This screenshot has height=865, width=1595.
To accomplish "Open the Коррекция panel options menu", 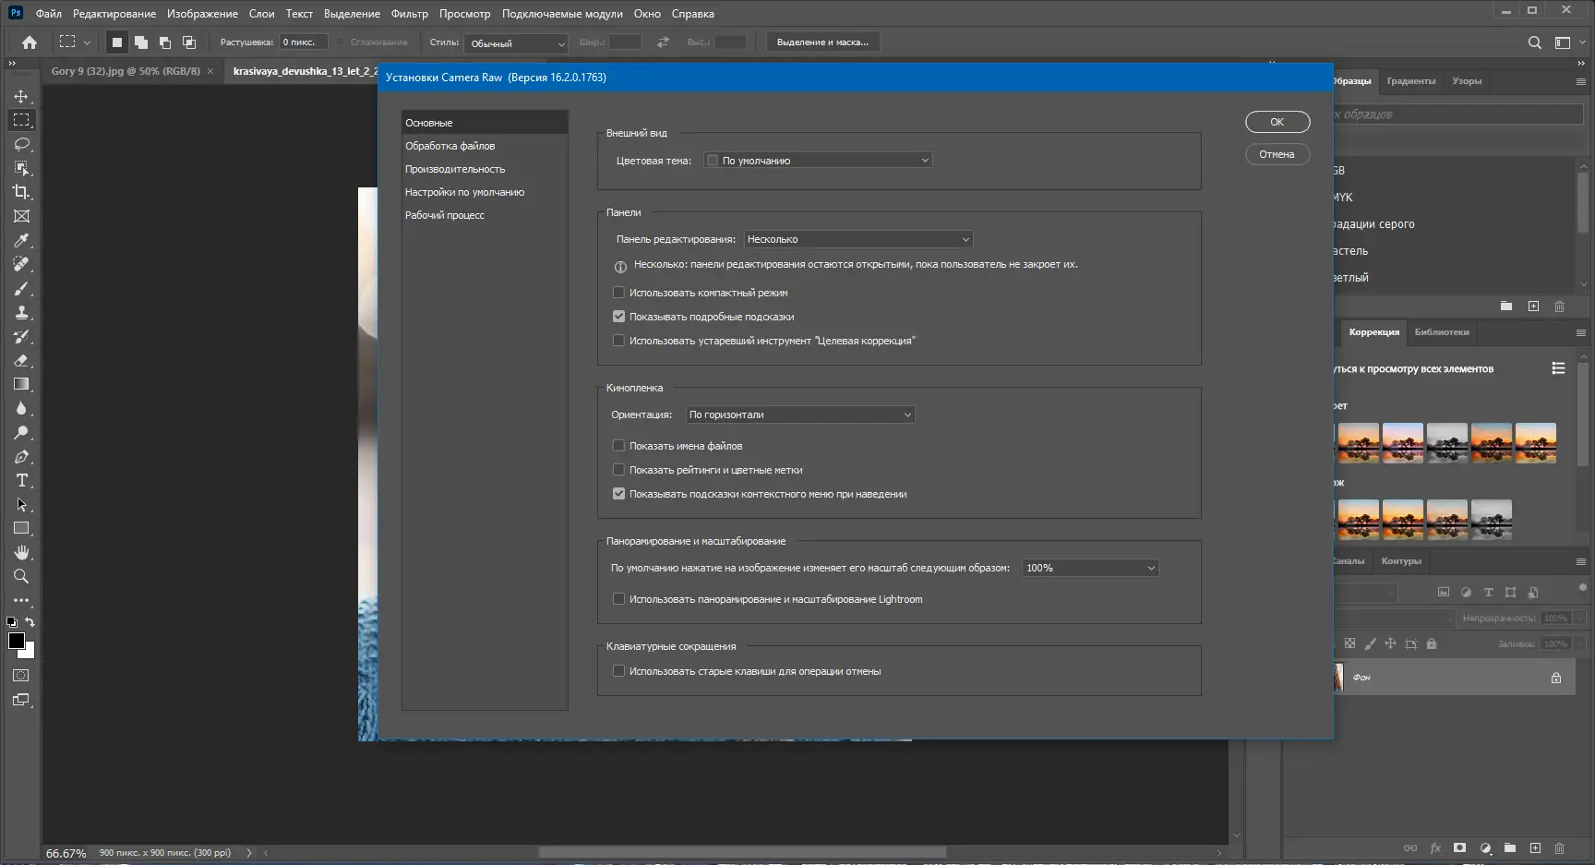I will coord(1580,332).
